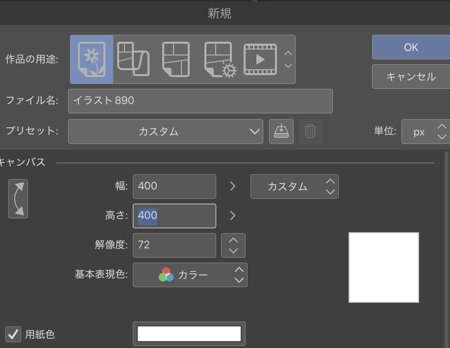Select the comic settings work type icon
Viewport: 450px width, 348px height.
(x=220, y=59)
